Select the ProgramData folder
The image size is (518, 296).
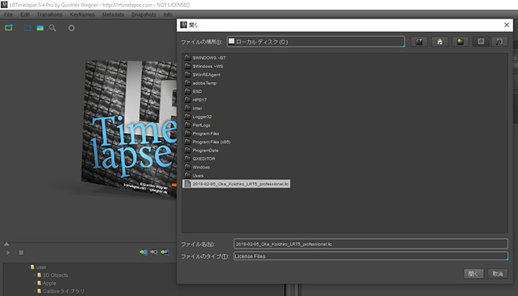pyautogui.click(x=201, y=150)
